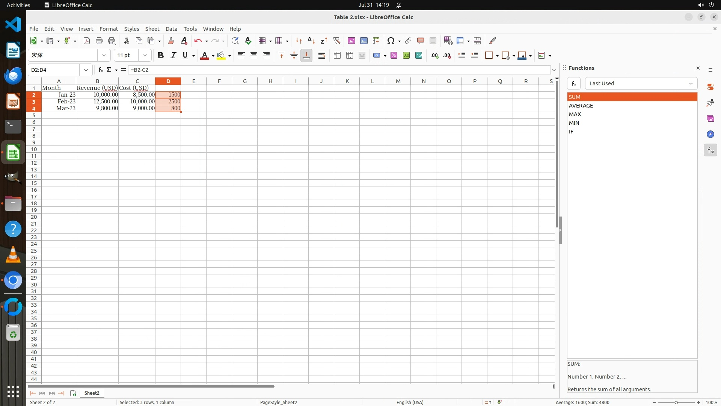
Task: Toggle Wrap Text for the cells
Action: [322, 56]
